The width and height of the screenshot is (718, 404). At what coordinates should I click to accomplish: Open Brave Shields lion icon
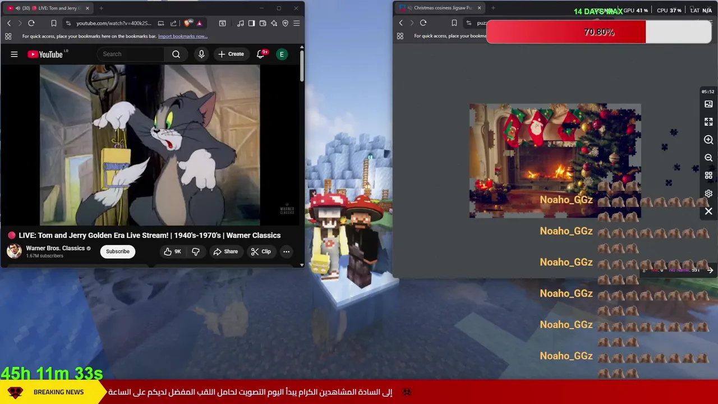coord(187,23)
